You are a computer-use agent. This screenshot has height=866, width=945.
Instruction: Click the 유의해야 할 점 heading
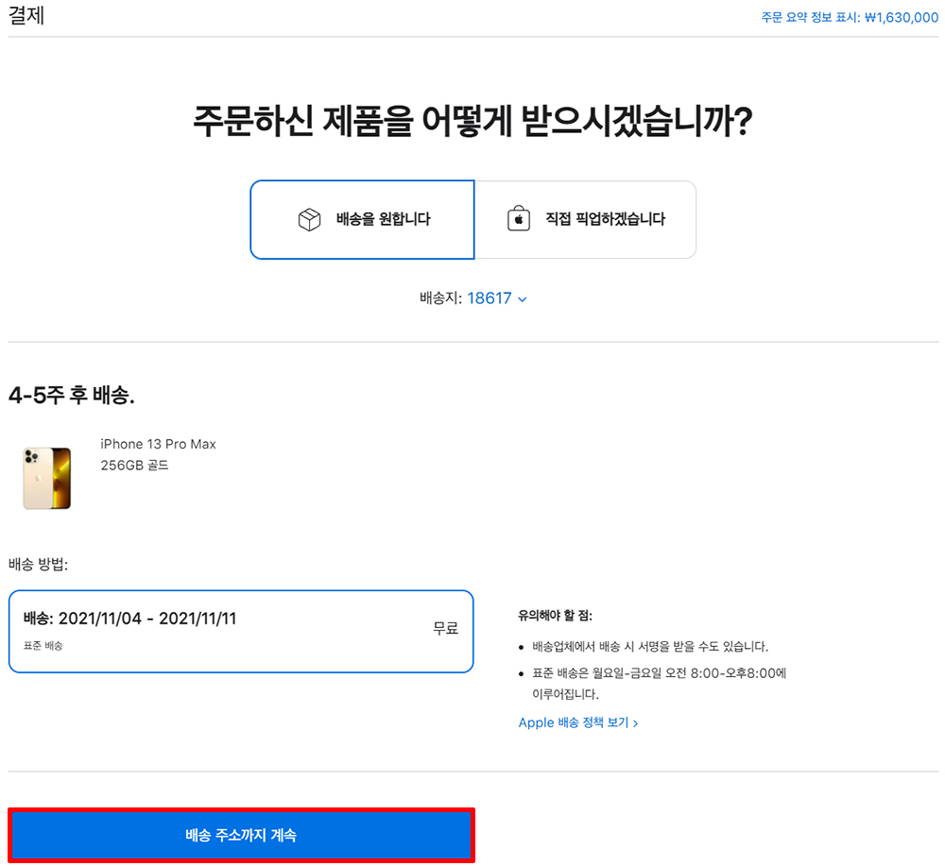[x=555, y=616]
